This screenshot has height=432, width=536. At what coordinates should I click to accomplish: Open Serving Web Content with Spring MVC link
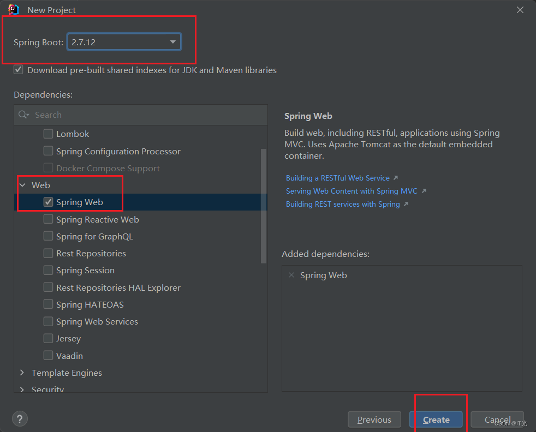tap(352, 191)
